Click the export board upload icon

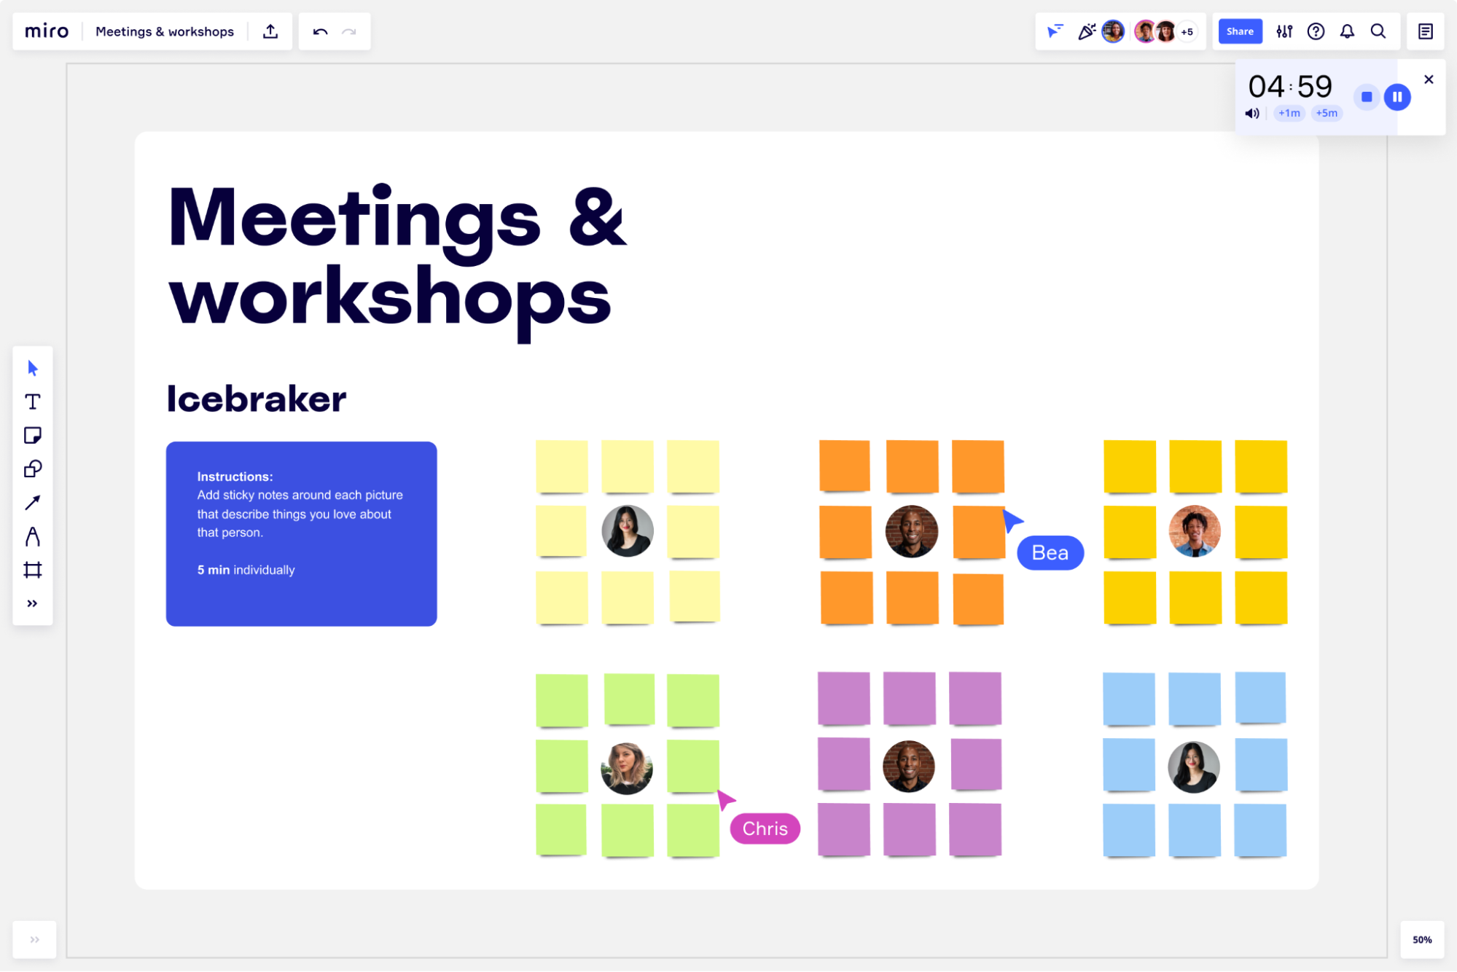[270, 31]
